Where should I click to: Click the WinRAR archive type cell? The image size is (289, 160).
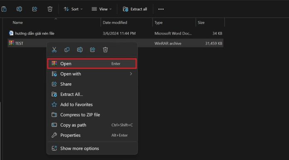point(168,43)
